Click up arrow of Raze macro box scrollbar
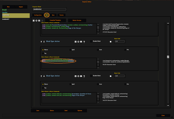The width and height of the screenshot is (174, 119). pyautogui.click(x=98, y=25)
